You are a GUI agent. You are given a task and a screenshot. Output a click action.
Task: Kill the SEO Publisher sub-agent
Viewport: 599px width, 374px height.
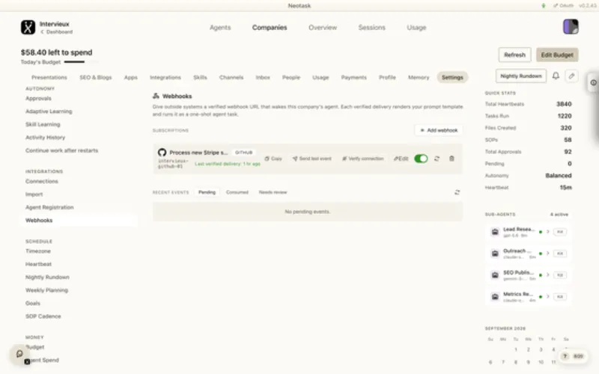click(x=560, y=275)
